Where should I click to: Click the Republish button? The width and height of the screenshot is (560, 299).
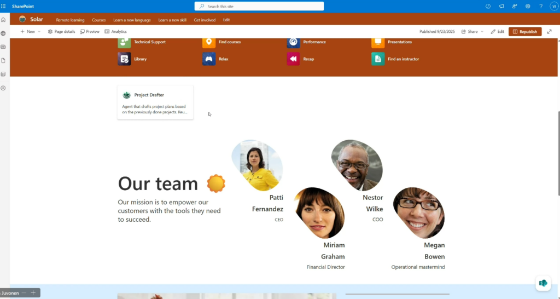[525, 32]
